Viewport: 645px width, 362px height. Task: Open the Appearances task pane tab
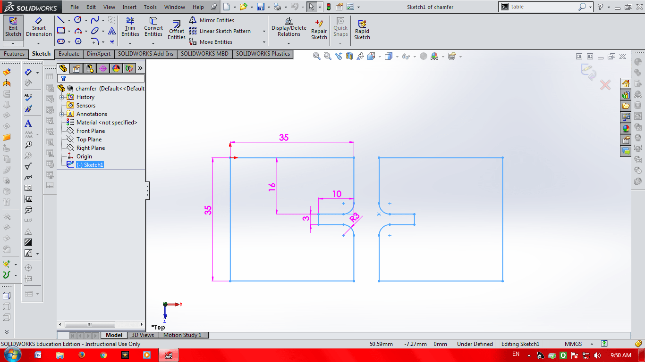click(626, 129)
